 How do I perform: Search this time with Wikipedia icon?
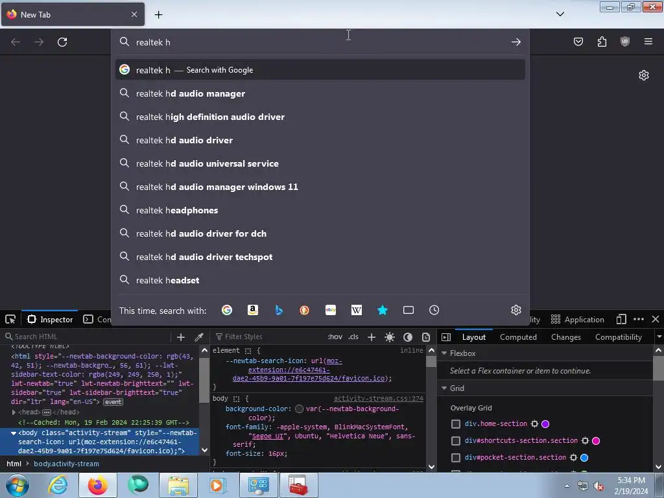pos(357,311)
